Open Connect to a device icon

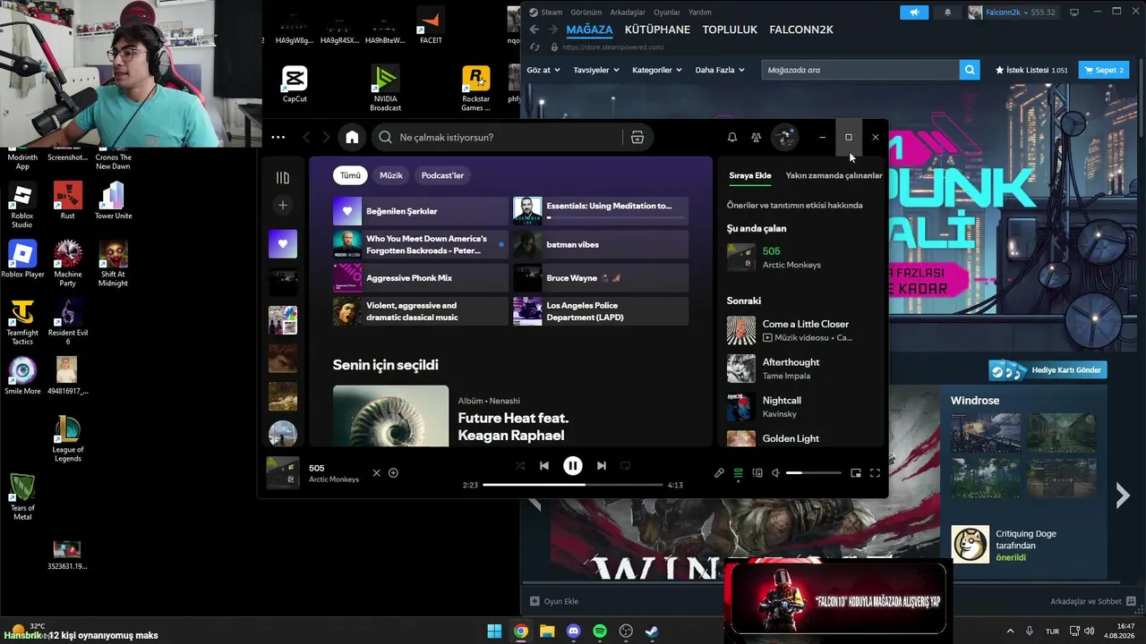(x=757, y=473)
